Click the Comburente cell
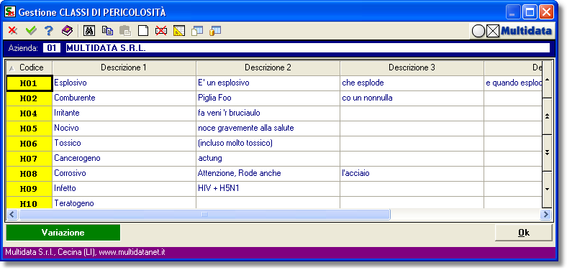 124,98
